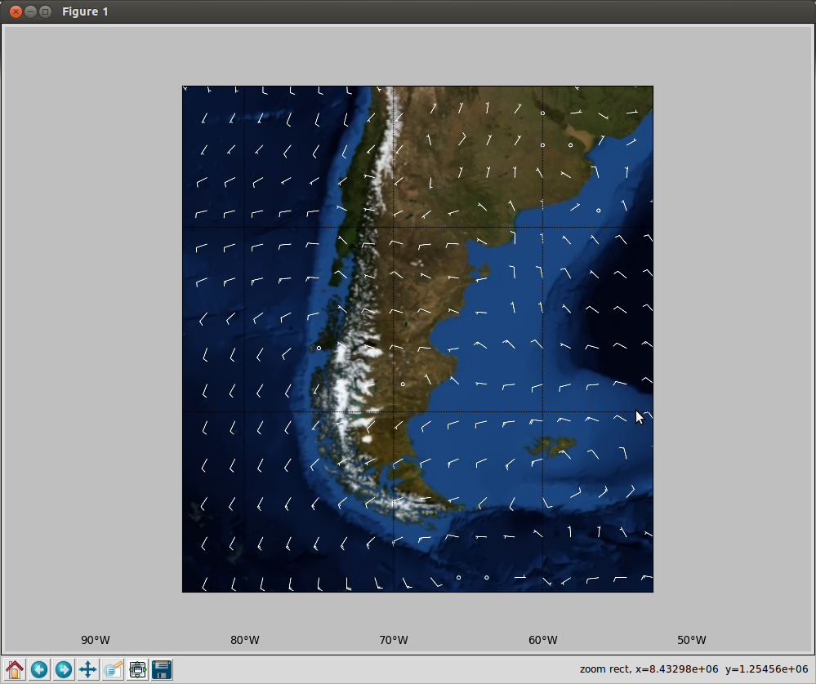This screenshot has height=684, width=816.
Task: Open the Configure subplots dialog
Action: click(137, 669)
